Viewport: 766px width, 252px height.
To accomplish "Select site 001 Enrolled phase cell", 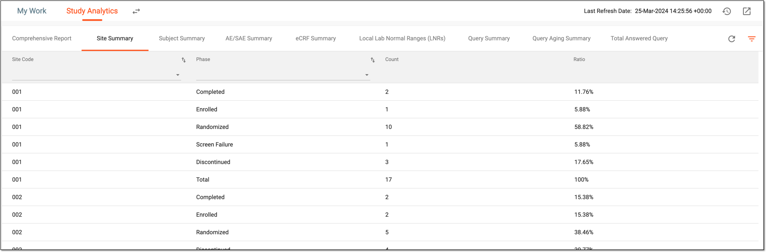I will click(x=207, y=109).
